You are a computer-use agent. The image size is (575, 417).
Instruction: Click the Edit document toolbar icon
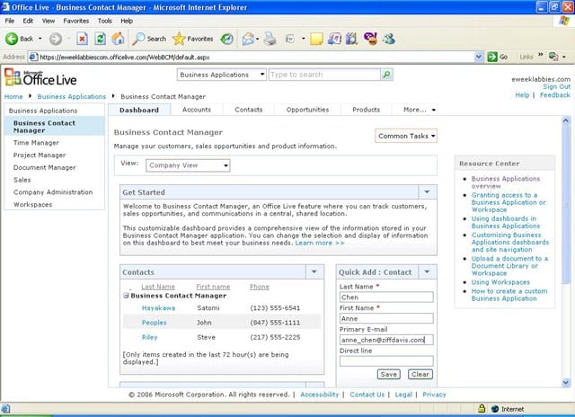coord(290,39)
